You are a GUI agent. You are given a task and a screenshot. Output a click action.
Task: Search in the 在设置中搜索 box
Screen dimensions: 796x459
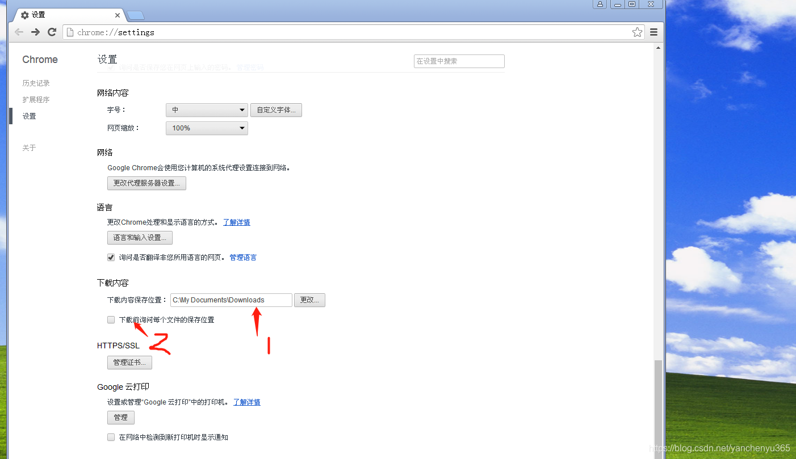coord(459,61)
